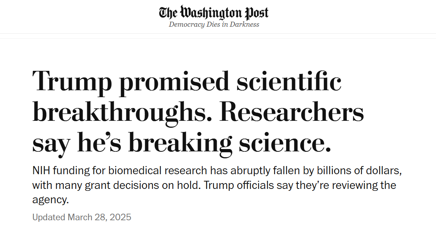Click the word 'Researchers' in the headline
The height and width of the screenshot is (228, 436).
pos(294,113)
